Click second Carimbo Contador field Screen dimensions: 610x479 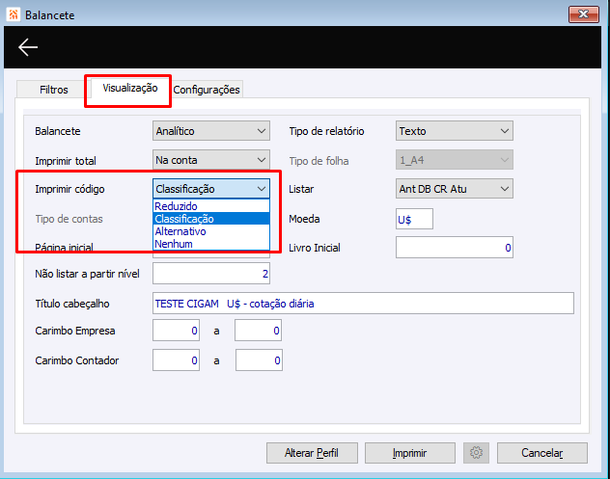(x=259, y=360)
